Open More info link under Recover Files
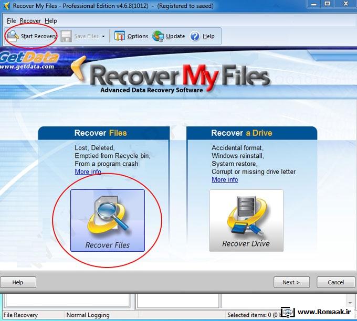357x321 pixels. click(88, 172)
